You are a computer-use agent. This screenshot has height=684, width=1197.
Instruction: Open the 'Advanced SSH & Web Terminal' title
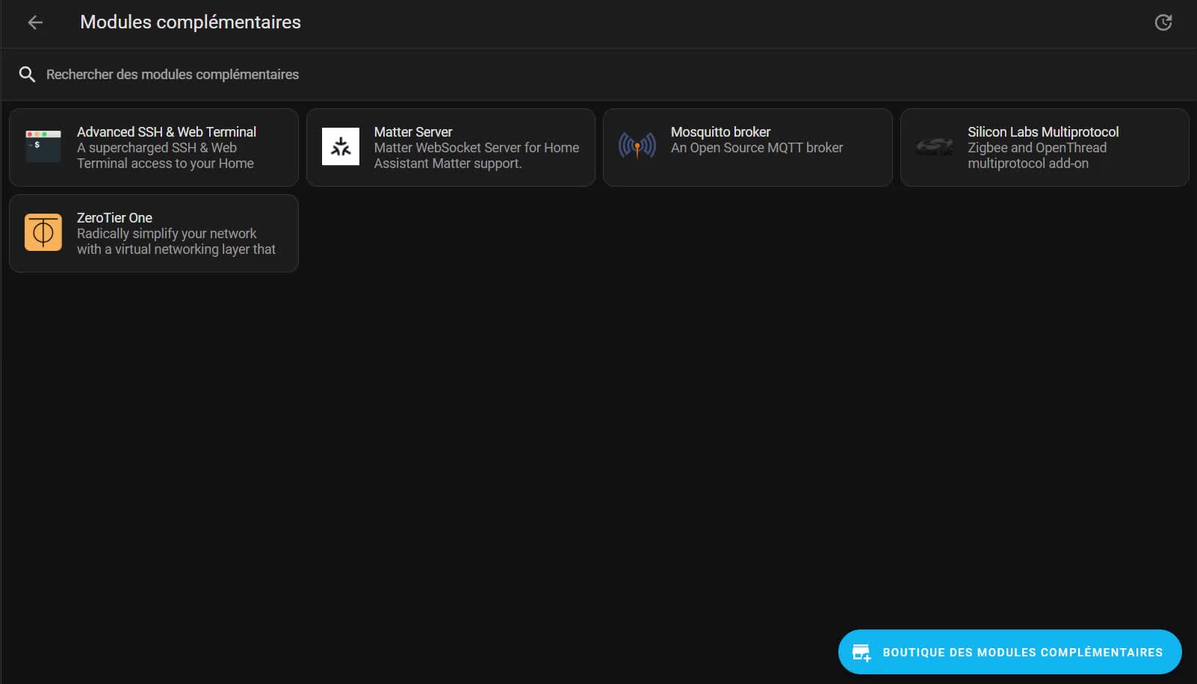(x=167, y=131)
